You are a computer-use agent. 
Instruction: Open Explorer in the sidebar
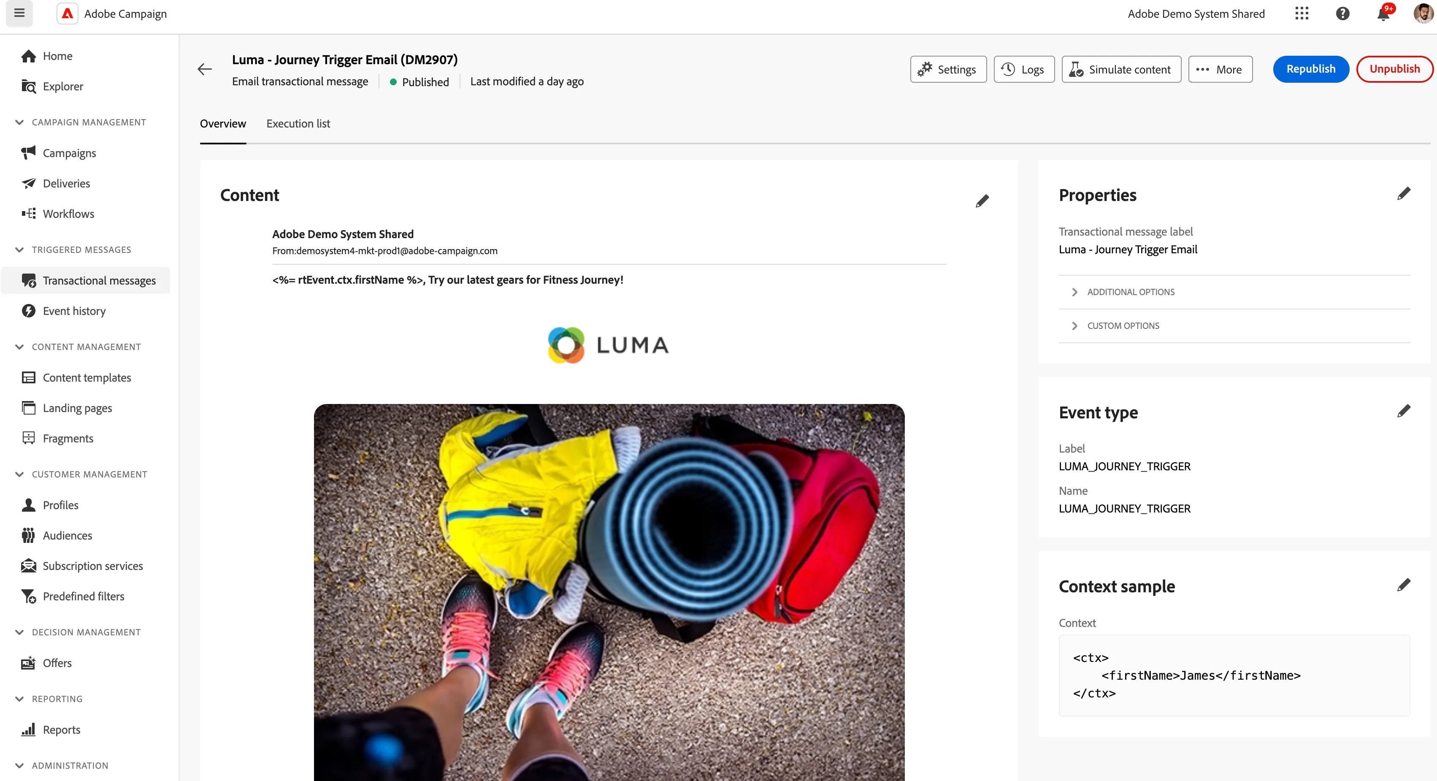coord(85,87)
